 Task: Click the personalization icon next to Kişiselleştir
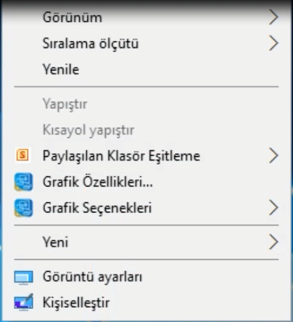click(x=23, y=302)
